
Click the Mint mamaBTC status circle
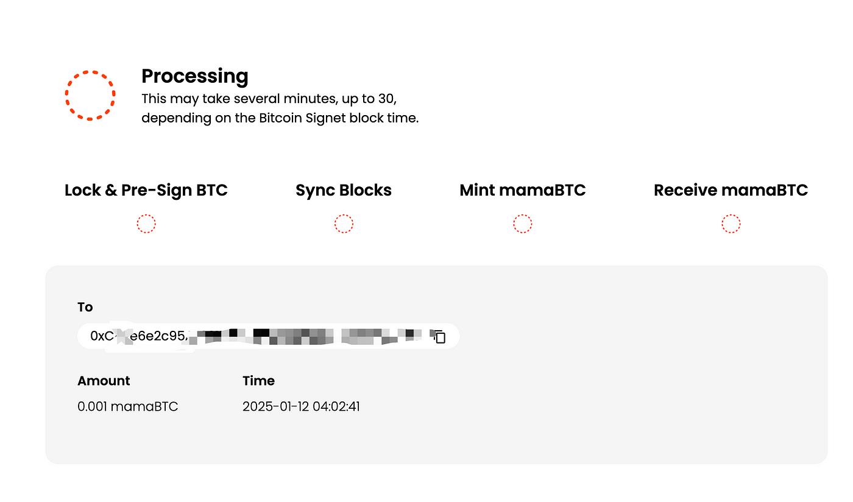point(523,224)
